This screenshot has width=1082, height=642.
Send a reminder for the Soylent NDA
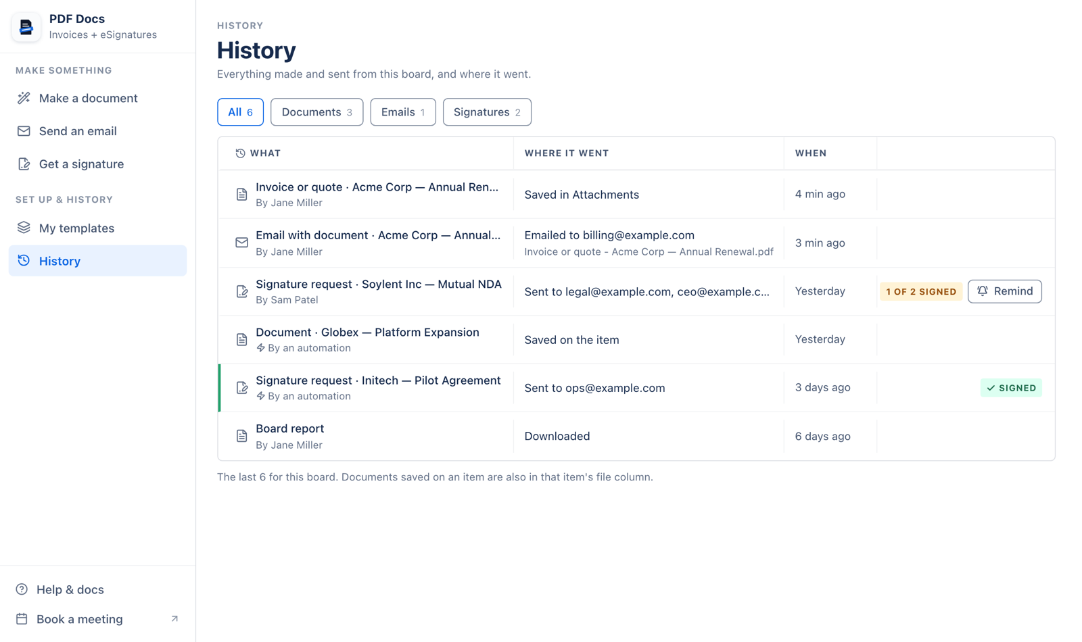point(1005,291)
